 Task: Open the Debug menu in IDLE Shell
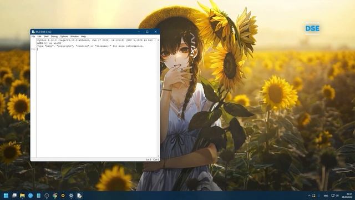coord(54,37)
